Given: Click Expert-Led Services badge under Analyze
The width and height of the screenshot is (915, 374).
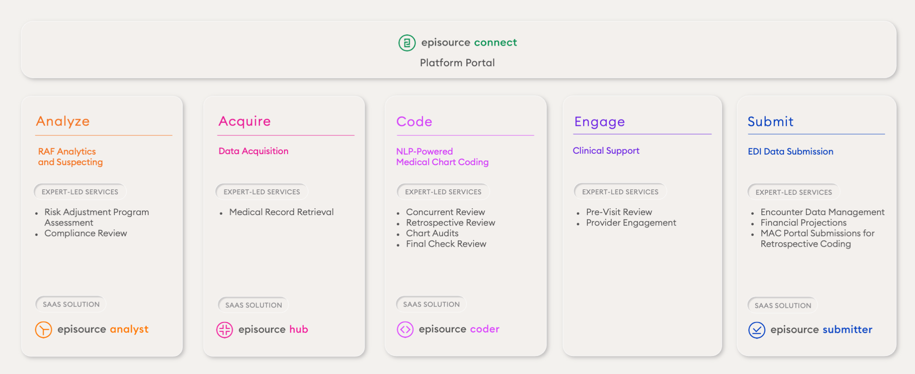Looking at the screenshot, I should (80, 192).
